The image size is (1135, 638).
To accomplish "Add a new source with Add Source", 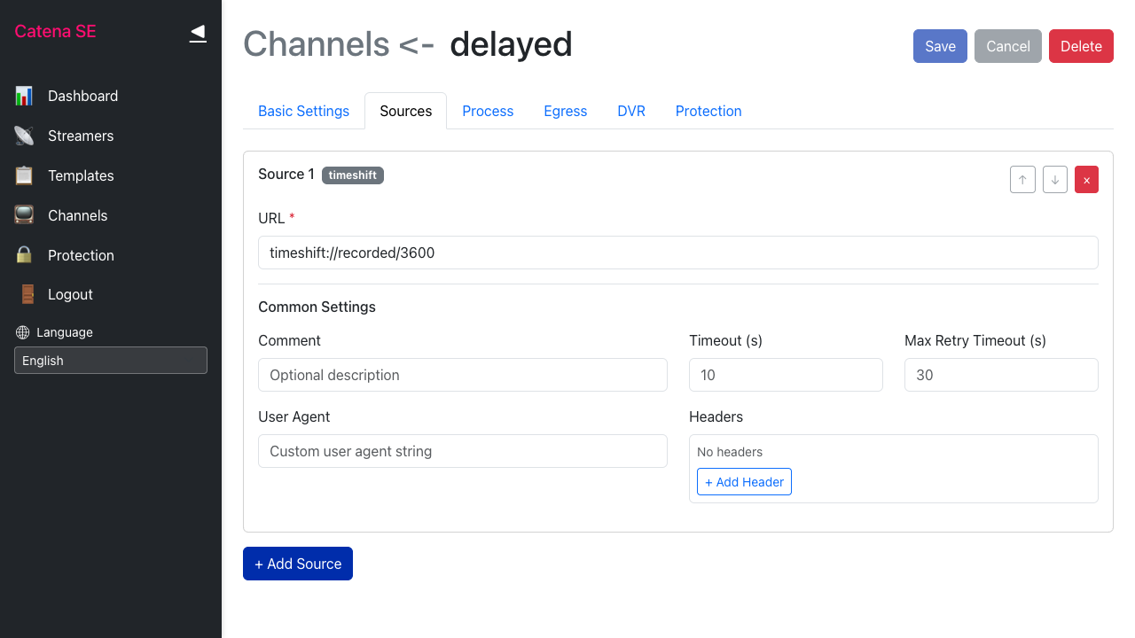I will coord(298,564).
